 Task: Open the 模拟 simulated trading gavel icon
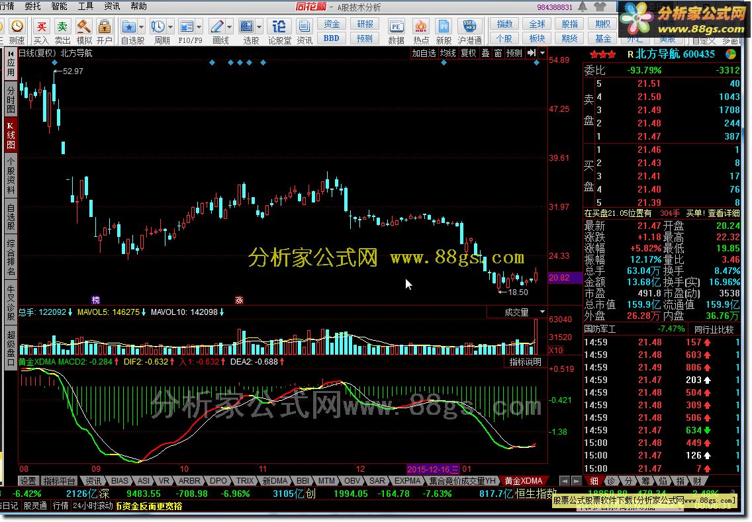pos(84,26)
